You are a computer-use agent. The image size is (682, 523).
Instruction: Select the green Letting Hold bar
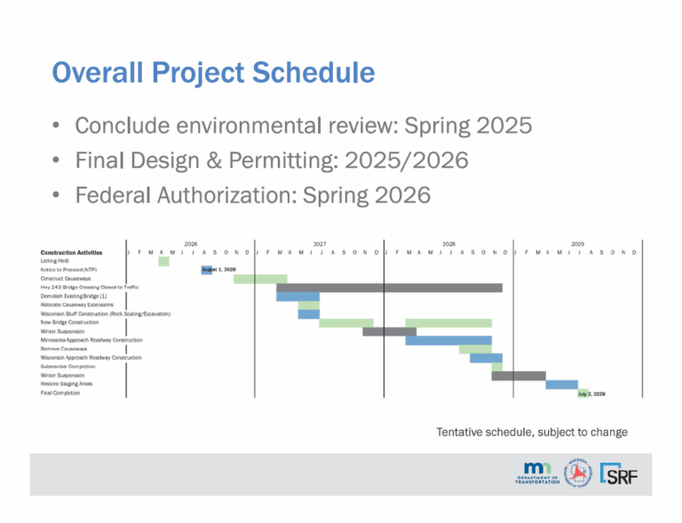click(163, 261)
